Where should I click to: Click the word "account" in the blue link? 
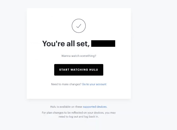(101, 84)
